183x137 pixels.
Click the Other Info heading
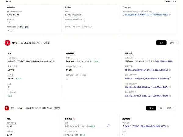point(127,7)
